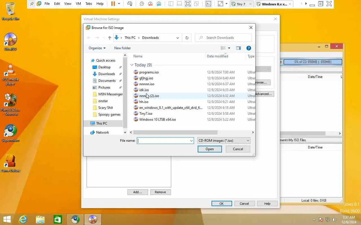Open the console view icon
Screen dimensions: 361x225
click(208, 4)
